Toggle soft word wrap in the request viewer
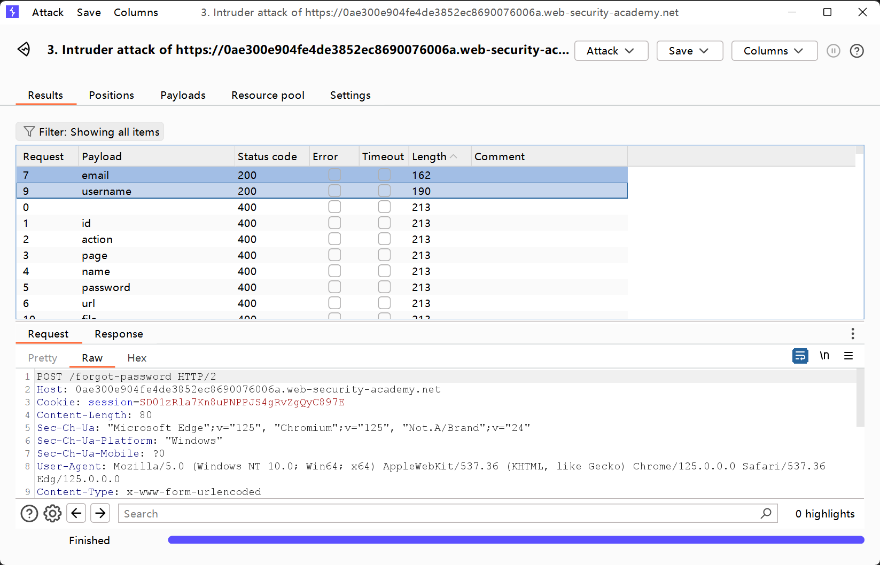The width and height of the screenshot is (880, 565). tap(800, 355)
